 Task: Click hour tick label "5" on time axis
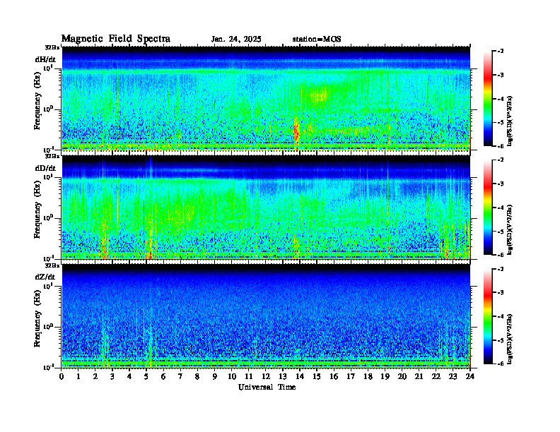146,376
